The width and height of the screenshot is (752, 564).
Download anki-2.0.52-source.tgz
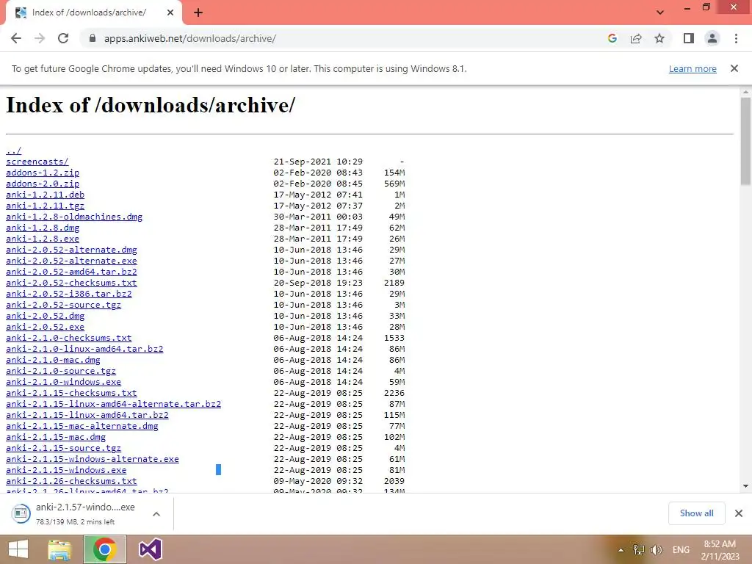pos(63,305)
